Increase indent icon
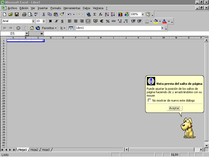 (139, 21)
